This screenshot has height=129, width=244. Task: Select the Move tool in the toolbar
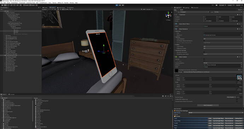coord(5,5)
